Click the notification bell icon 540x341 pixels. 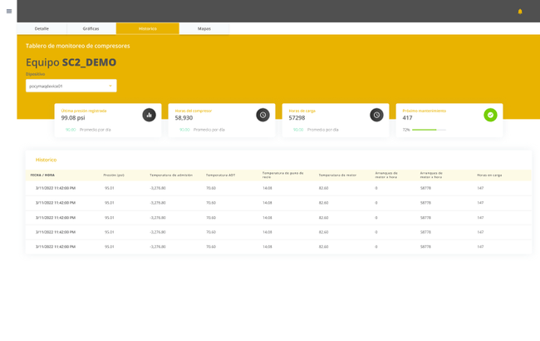click(x=520, y=12)
